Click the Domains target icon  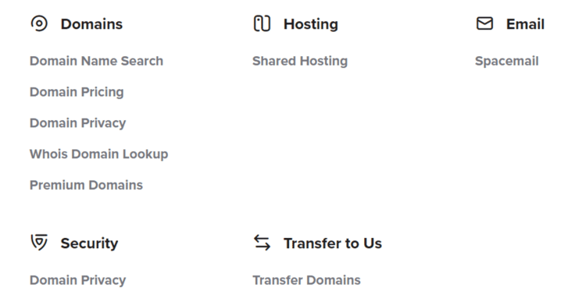coord(39,24)
